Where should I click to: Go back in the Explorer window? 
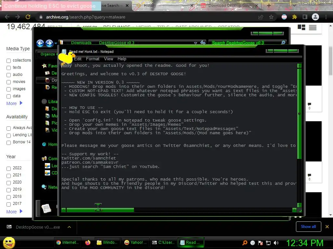click(40, 43)
